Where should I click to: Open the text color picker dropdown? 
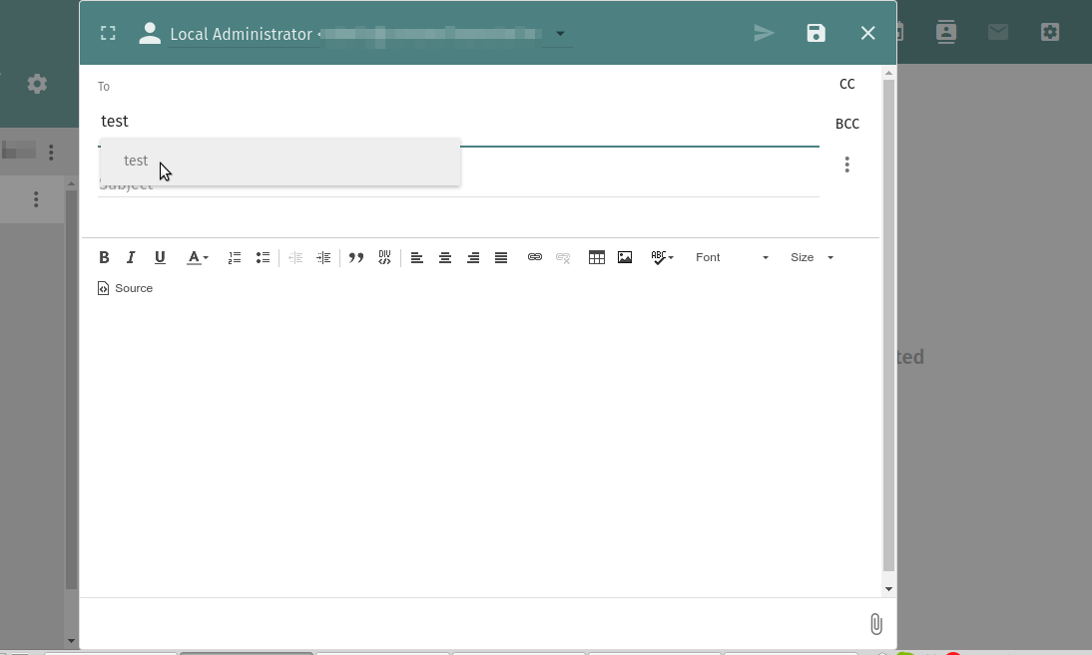pos(197,258)
